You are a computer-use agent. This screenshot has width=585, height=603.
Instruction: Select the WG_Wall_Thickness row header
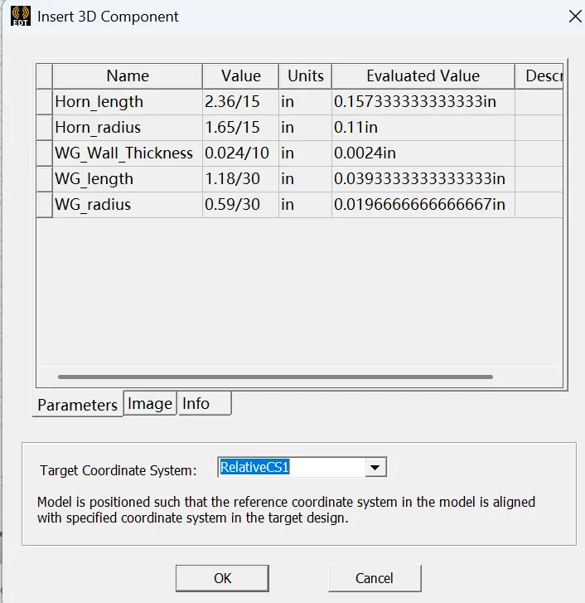(x=45, y=153)
